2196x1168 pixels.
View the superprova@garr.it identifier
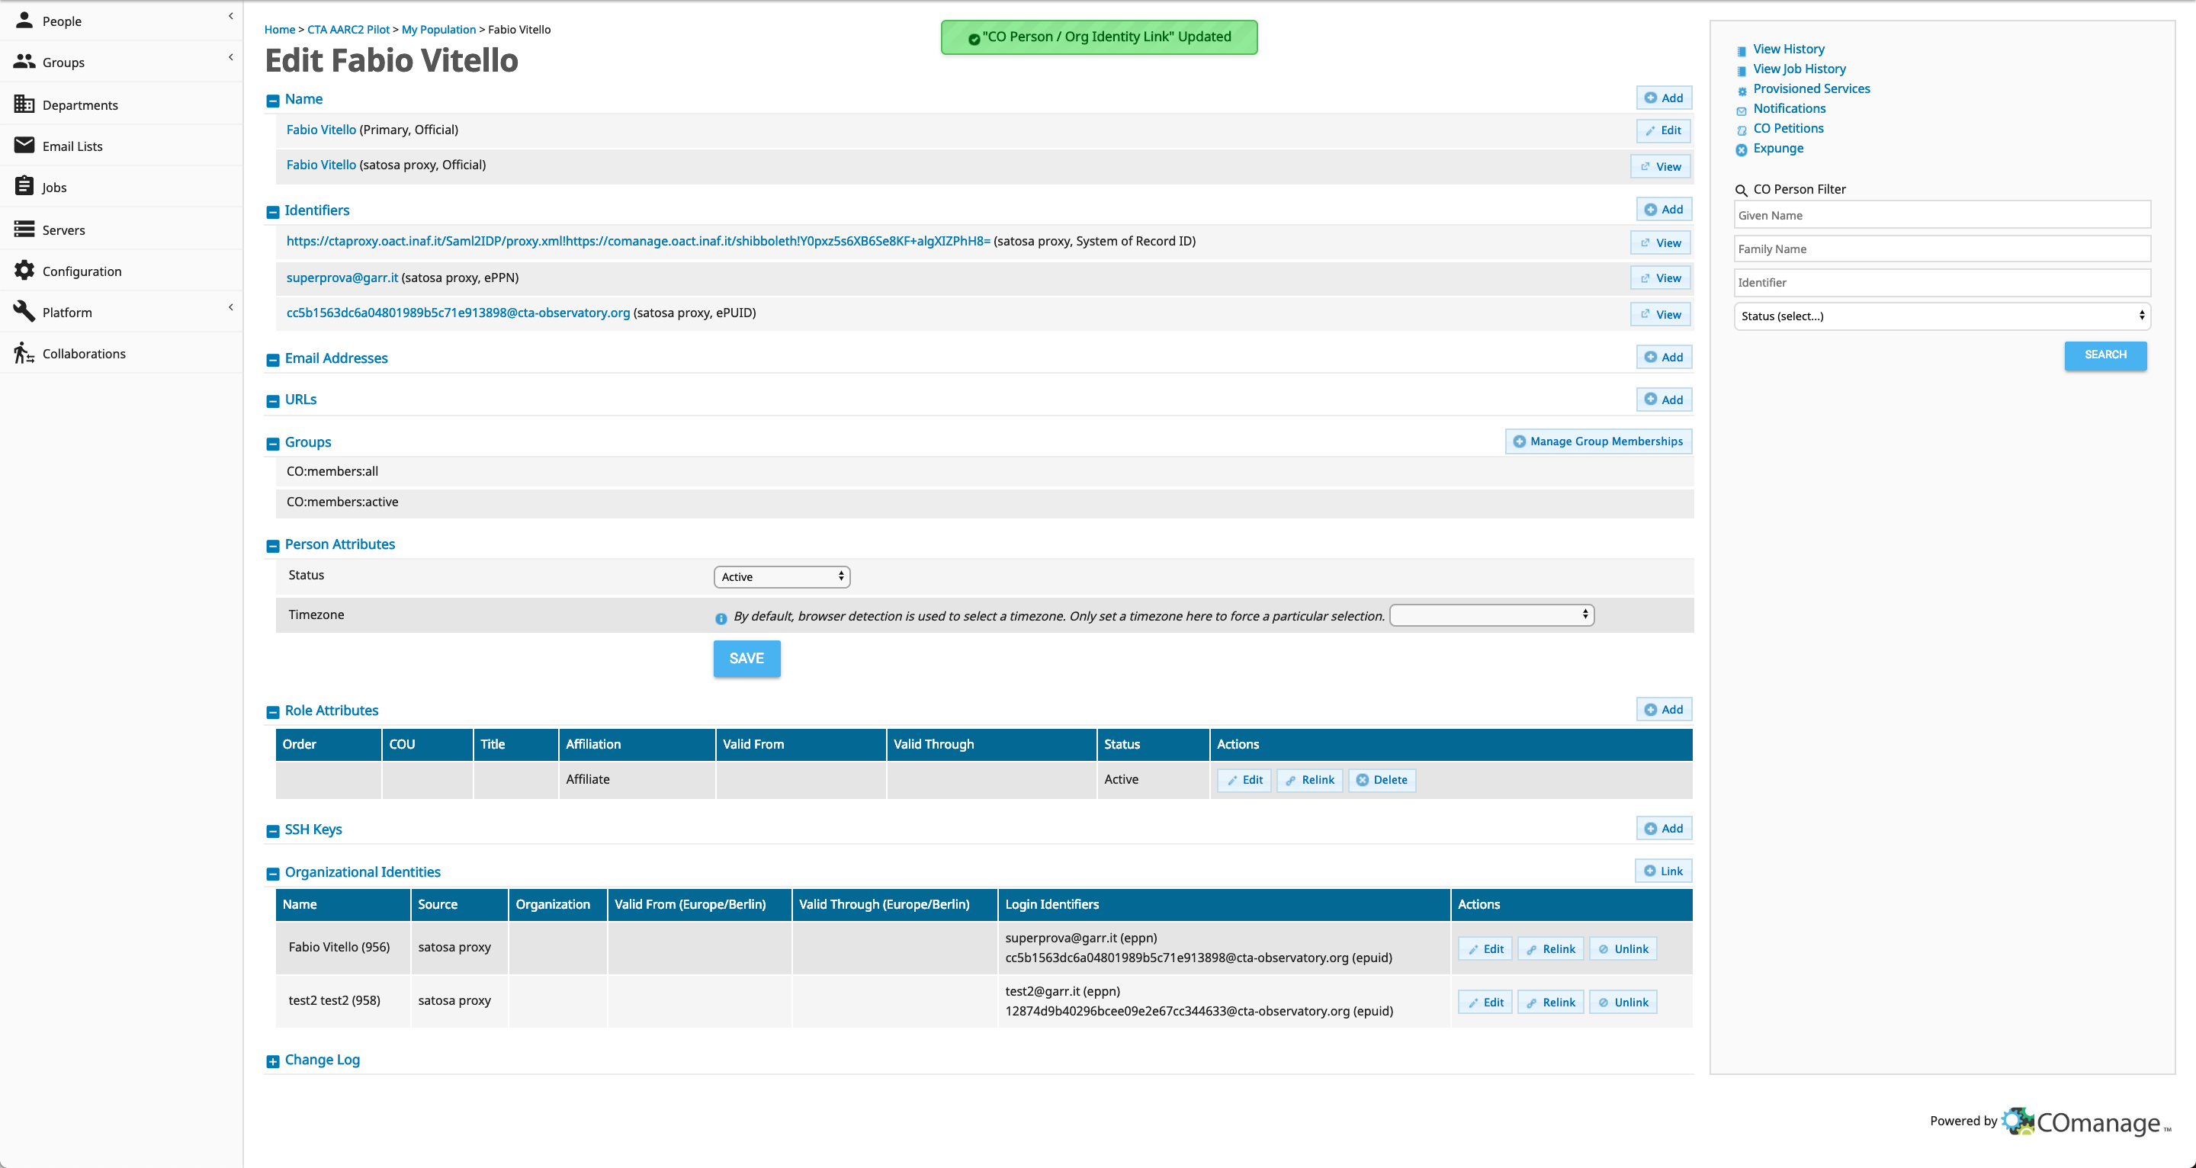click(x=1661, y=278)
